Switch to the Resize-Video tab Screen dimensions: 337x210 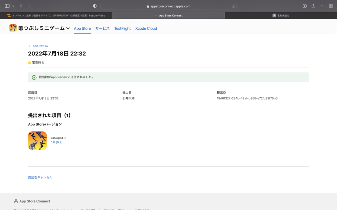coord(56,15)
